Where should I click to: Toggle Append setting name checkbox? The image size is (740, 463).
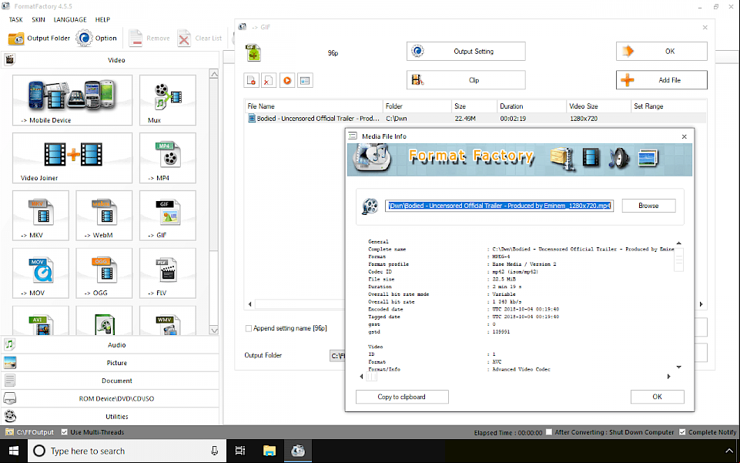248,328
